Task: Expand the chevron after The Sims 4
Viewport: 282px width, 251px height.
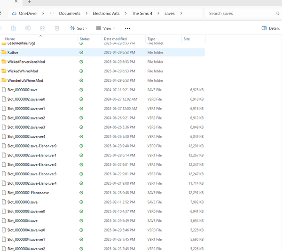Action: pos(158,13)
